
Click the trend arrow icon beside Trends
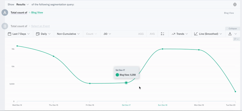(173, 34)
